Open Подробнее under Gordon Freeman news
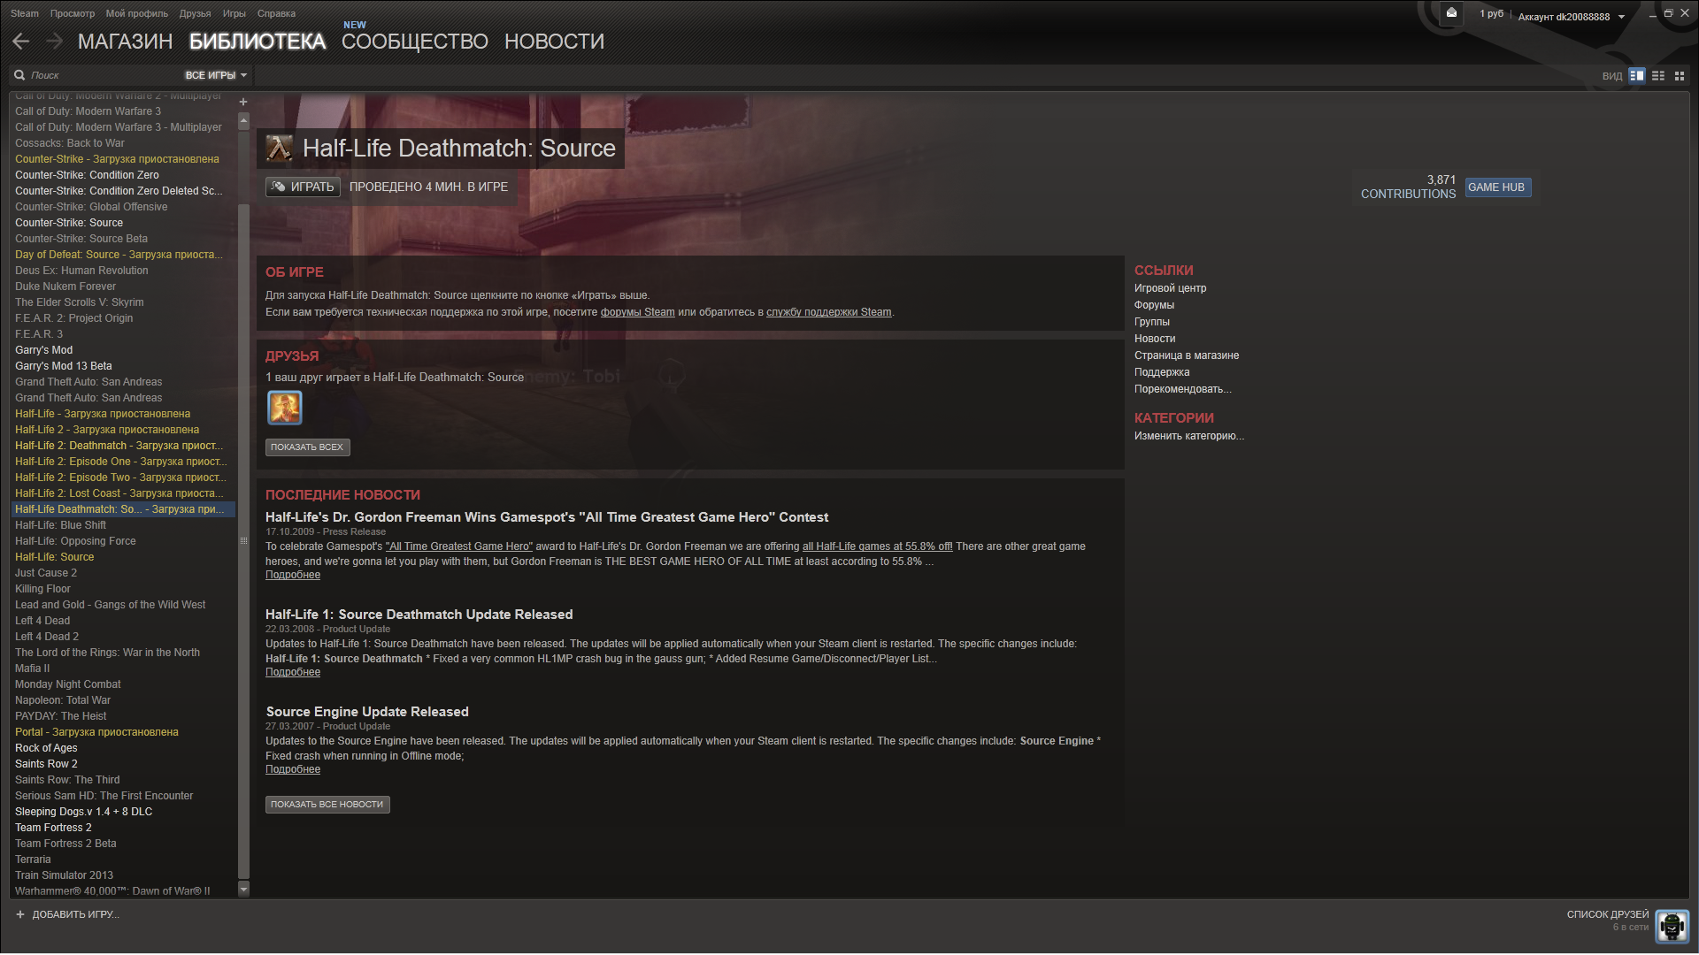 click(x=293, y=575)
